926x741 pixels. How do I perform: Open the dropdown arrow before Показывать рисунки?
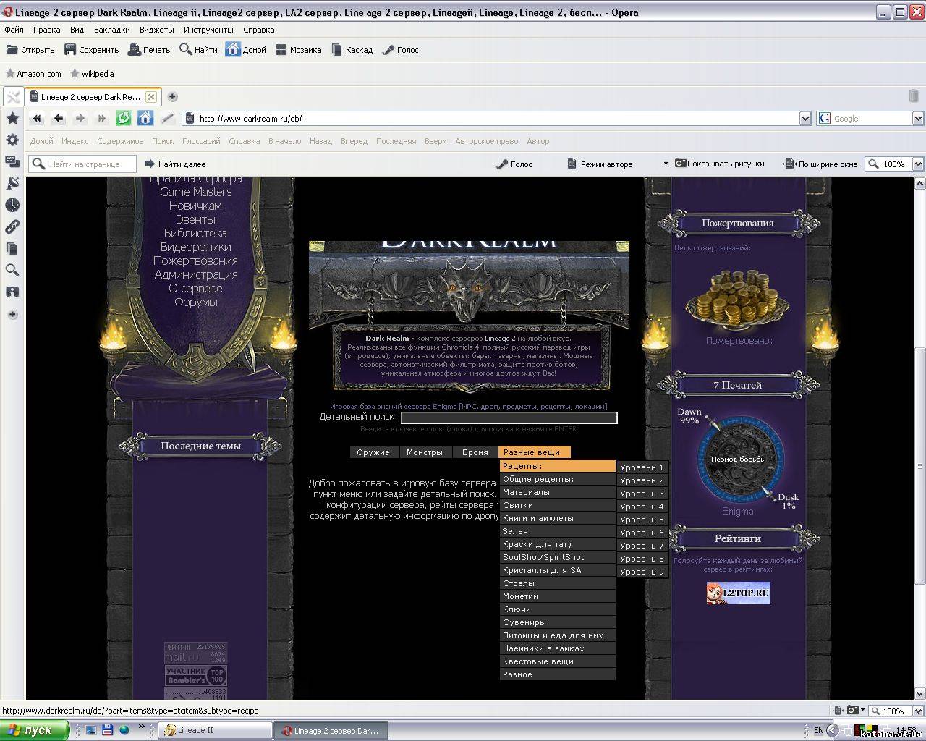click(x=666, y=164)
